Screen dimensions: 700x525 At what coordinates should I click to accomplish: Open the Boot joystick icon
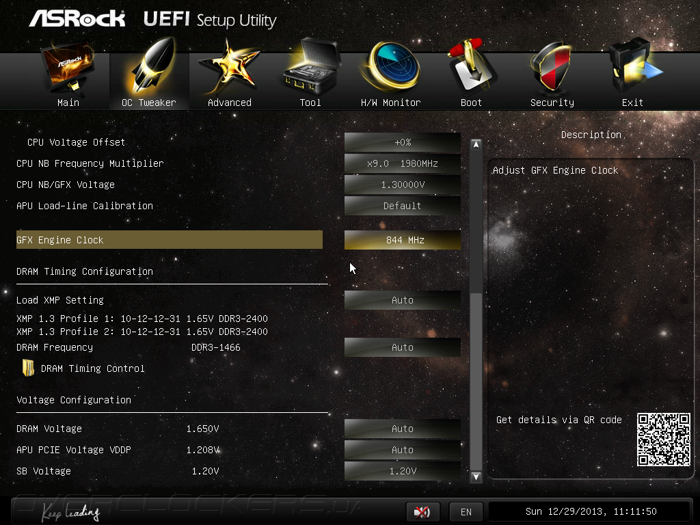(x=472, y=66)
